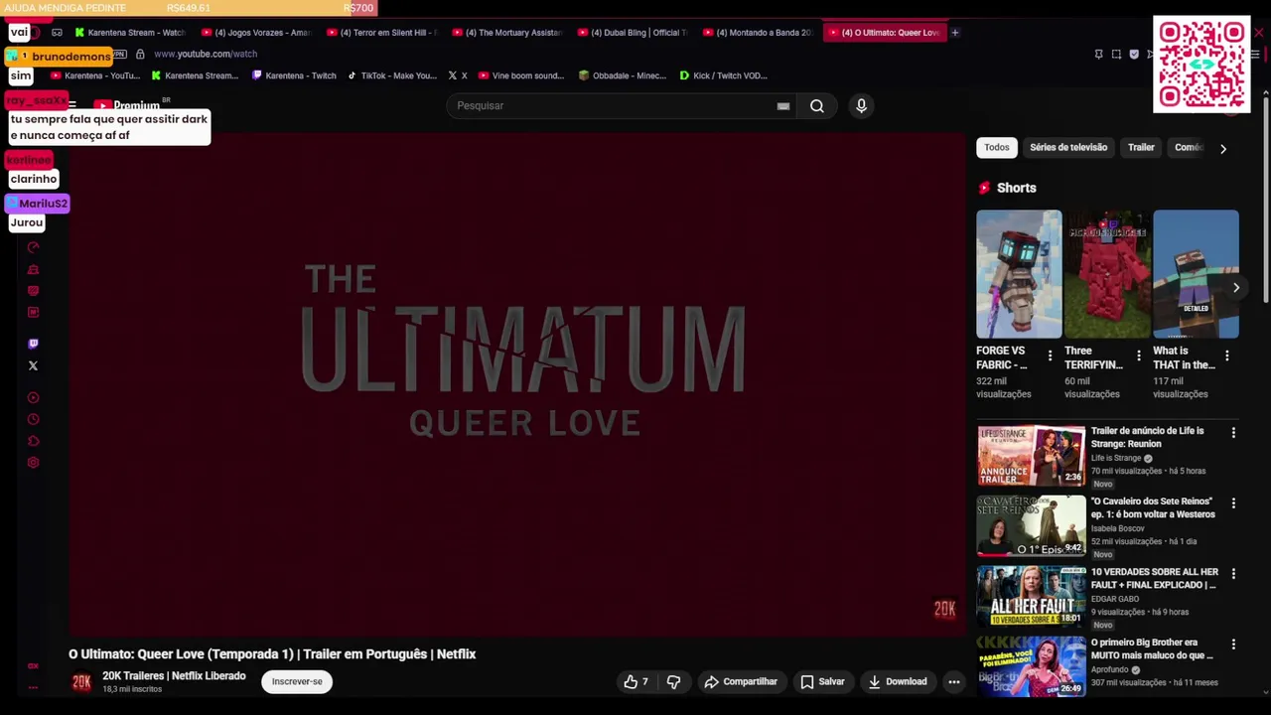Switch to Dubai Bling tab

tap(634, 32)
